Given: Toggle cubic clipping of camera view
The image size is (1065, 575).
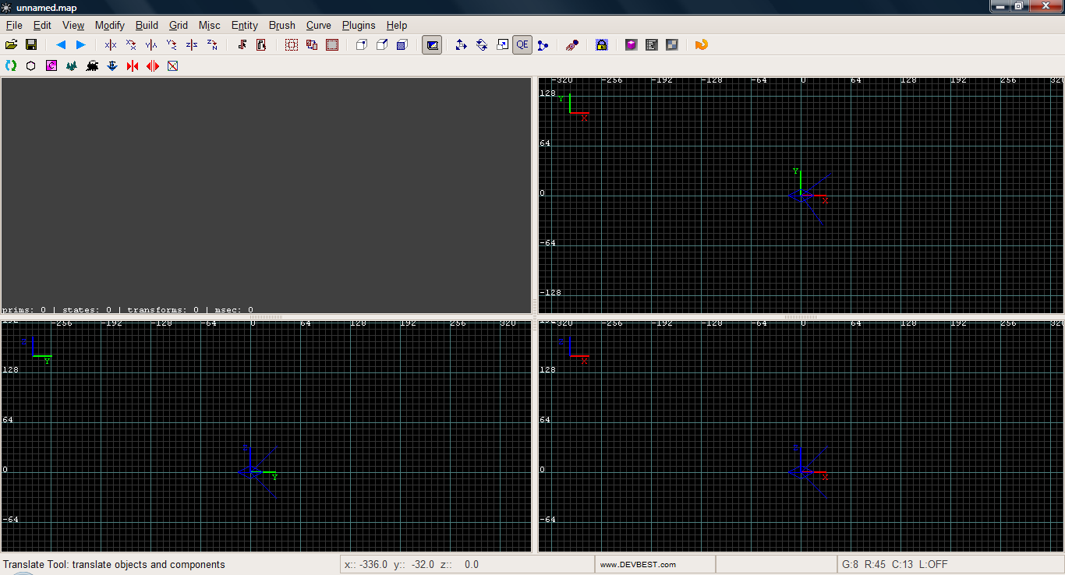Looking at the screenshot, I should pyautogui.click(x=432, y=45).
